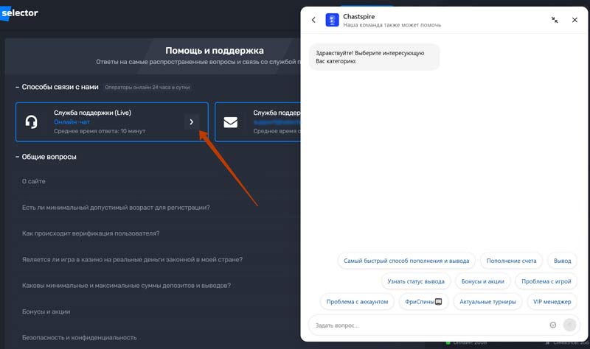
Task: Open live chat with the chevron arrow
Action: (x=192, y=121)
